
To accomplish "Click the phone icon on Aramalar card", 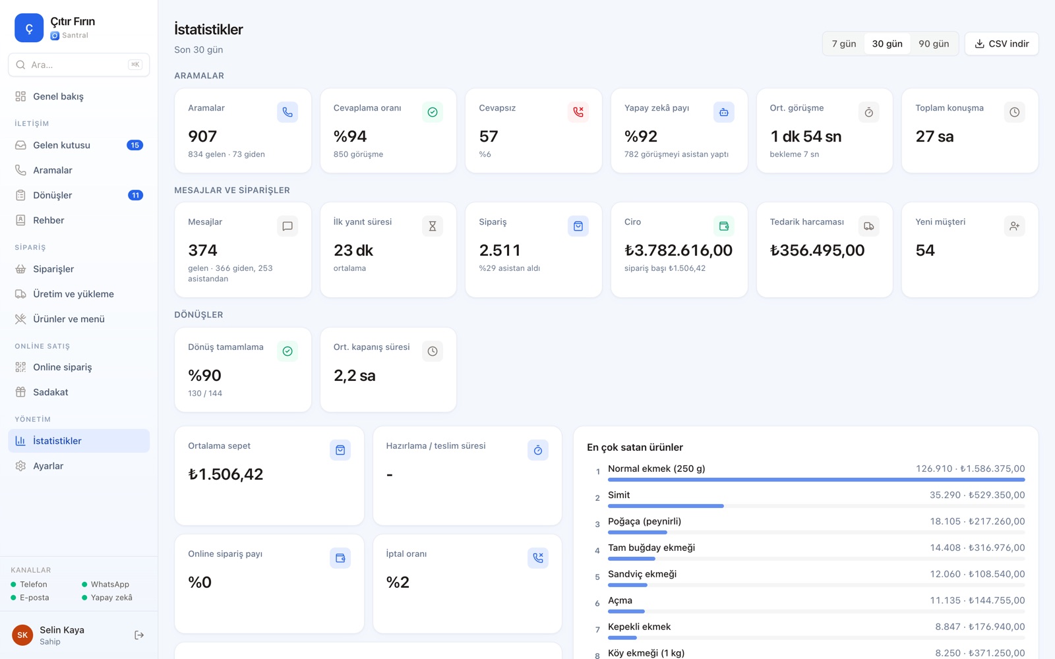I will click(287, 112).
